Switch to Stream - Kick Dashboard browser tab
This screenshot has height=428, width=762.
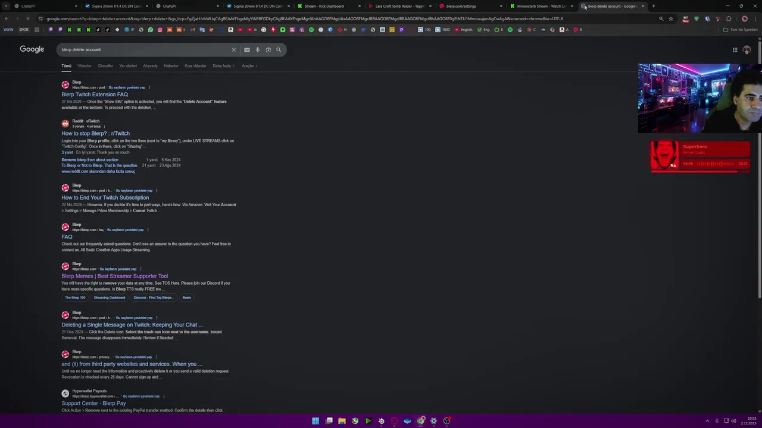coord(329,6)
